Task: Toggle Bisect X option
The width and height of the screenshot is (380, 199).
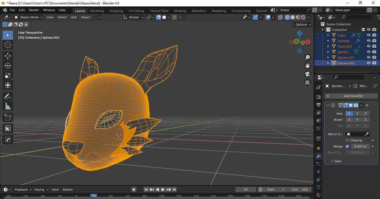Action: pos(349,120)
